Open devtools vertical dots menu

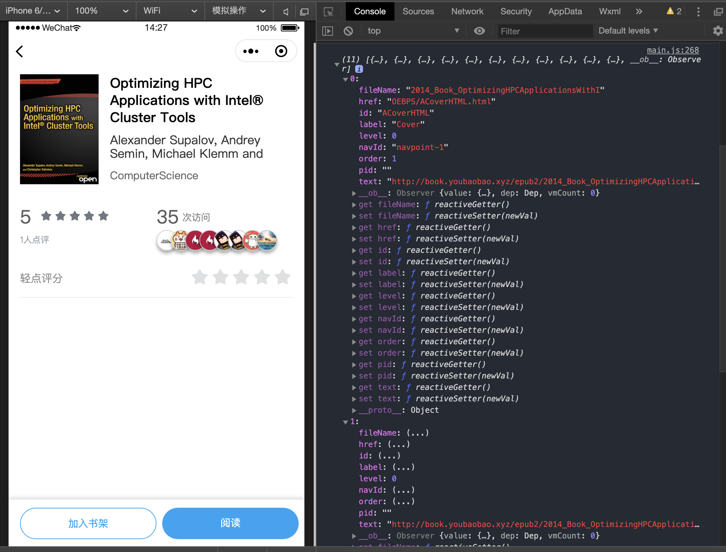tap(698, 11)
